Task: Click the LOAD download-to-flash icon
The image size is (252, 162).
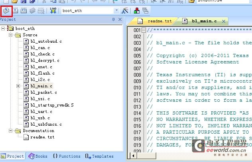Action: [53, 10]
